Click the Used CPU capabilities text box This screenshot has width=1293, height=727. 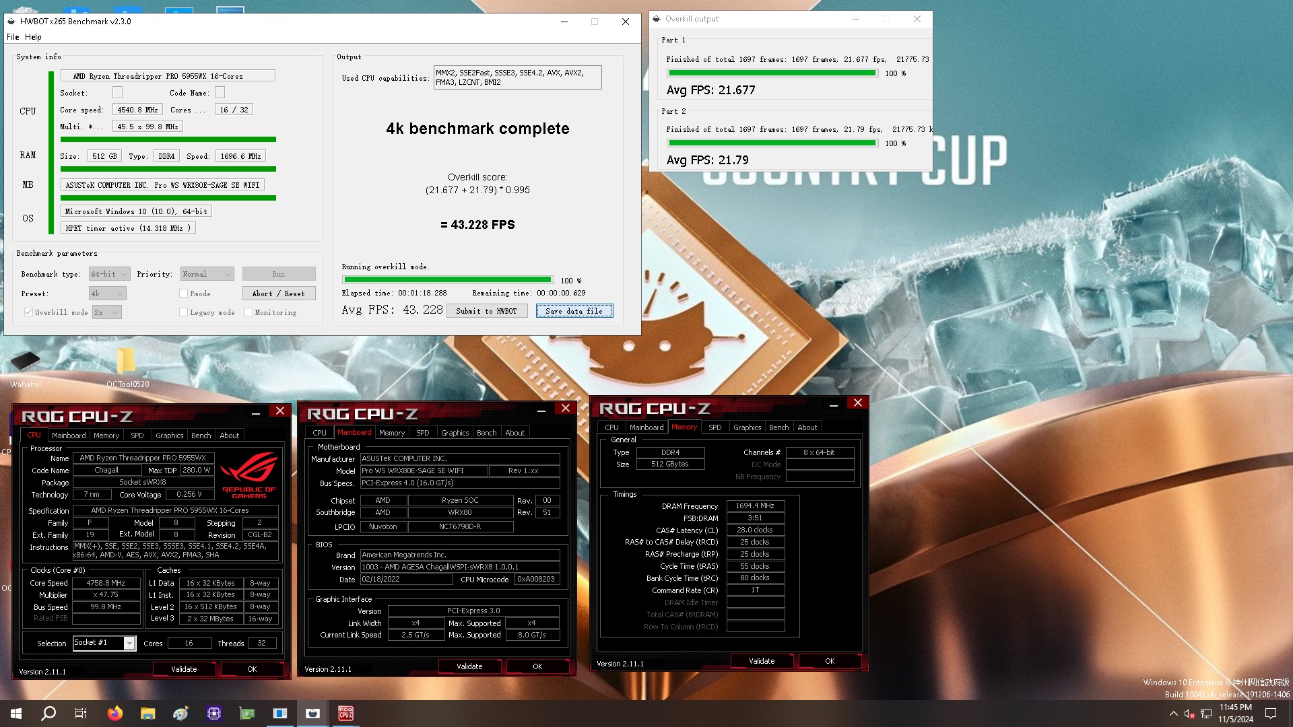[x=517, y=77]
